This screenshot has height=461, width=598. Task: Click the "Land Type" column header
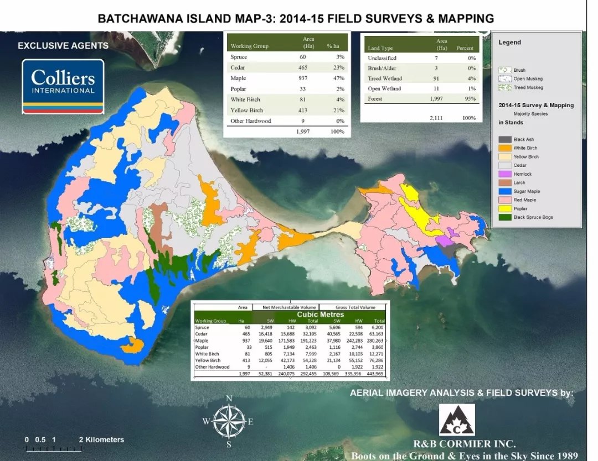380,48
